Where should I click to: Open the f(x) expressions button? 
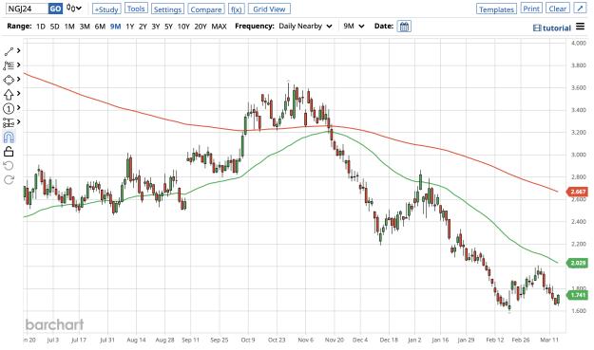(237, 9)
